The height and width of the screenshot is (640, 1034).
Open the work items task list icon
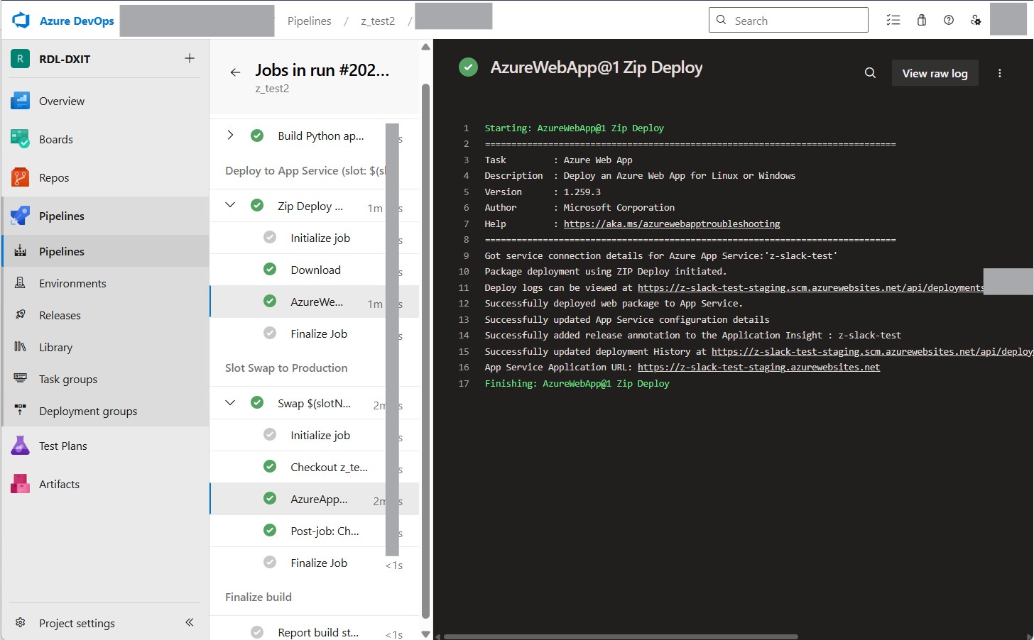(893, 20)
